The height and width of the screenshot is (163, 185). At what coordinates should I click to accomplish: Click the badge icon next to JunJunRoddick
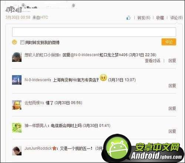pyautogui.click(x=54, y=148)
